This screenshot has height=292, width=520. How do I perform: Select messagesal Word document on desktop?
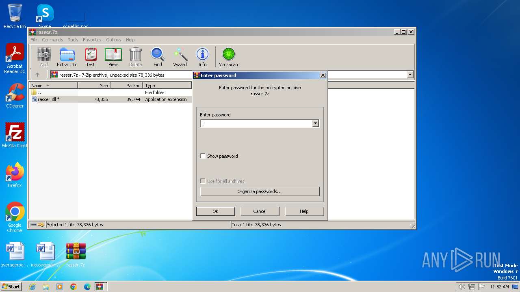[45, 255]
